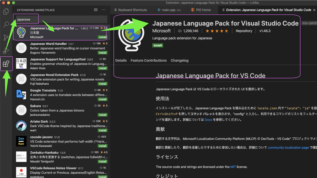The image size is (317, 178).
Task: Open the community localization page link
Action: 288,148
